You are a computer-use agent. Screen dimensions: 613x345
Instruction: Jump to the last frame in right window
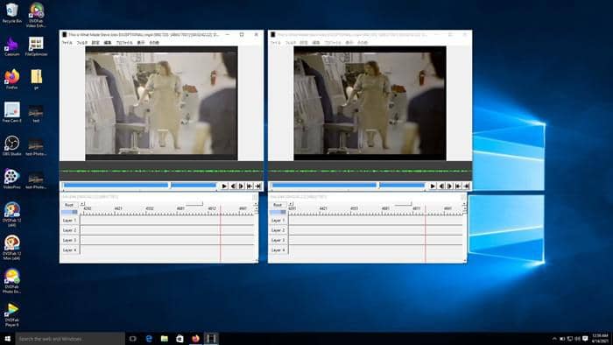tap(466, 186)
